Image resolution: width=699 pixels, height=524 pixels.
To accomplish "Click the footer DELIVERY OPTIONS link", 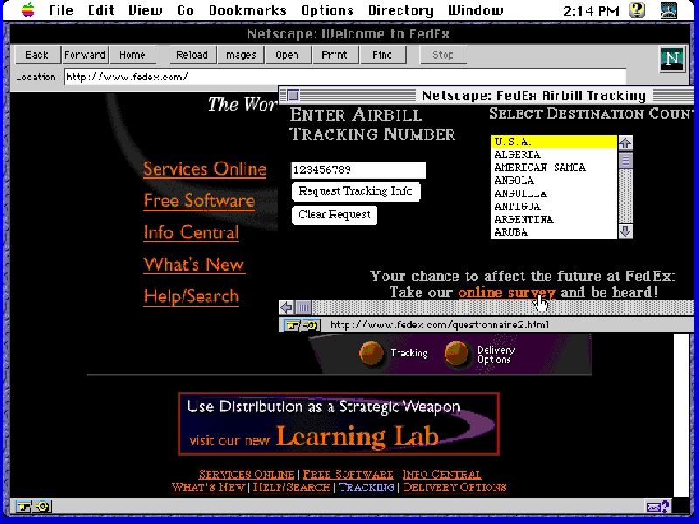I will click(454, 487).
